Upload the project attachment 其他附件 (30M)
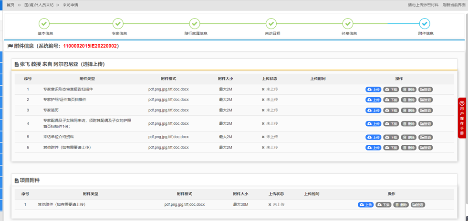The image size is (468, 221). pyautogui.click(x=366, y=205)
